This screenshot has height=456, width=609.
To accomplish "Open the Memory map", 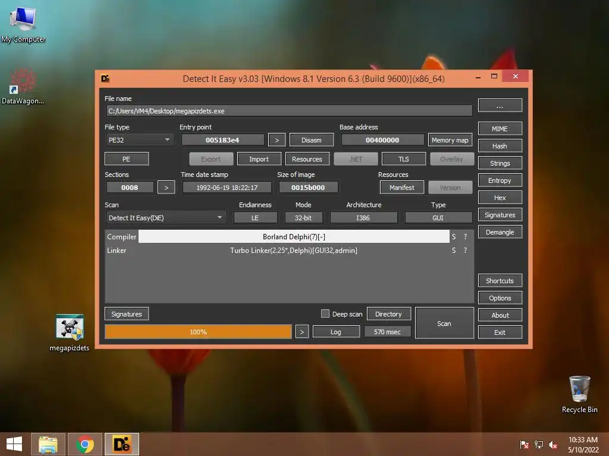I will pos(450,140).
